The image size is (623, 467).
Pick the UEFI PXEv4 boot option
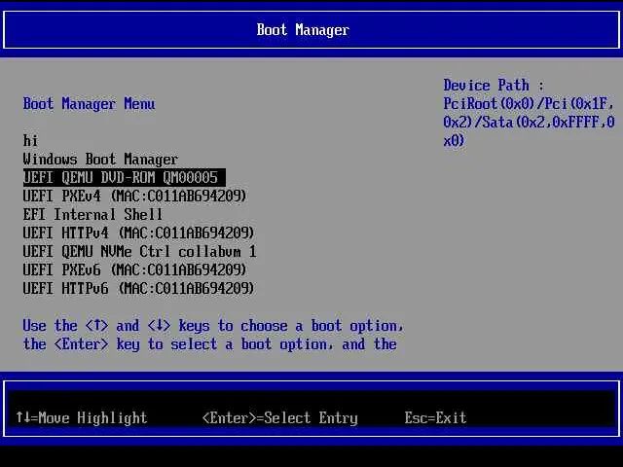point(134,196)
